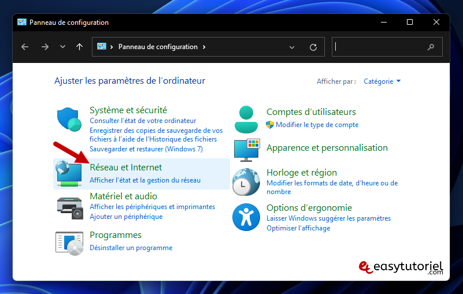Maximize the Panneau de configuration window
The width and height of the screenshot is (463, 294).
pyautogui.click(x=410, y=22)
